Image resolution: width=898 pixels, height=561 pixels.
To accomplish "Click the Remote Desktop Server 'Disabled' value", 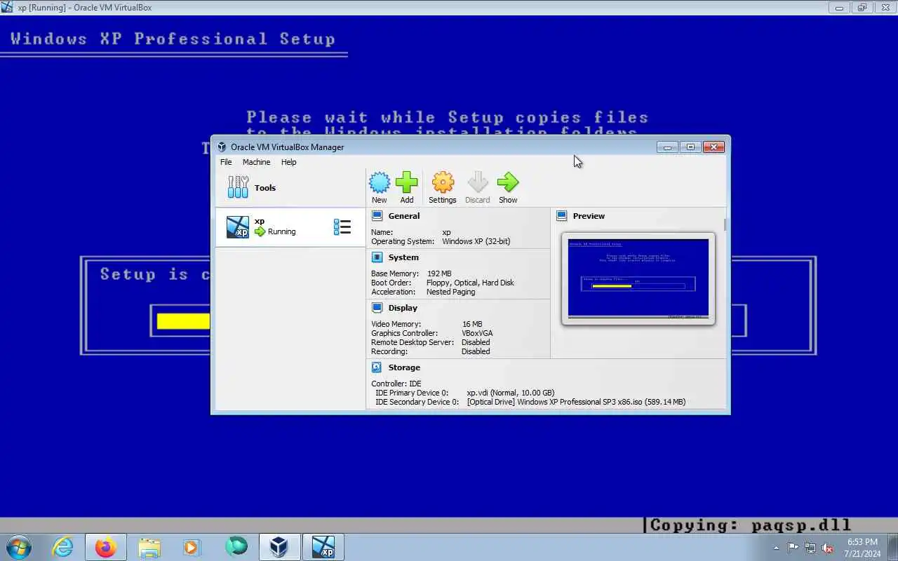I will tap(476, 342).
